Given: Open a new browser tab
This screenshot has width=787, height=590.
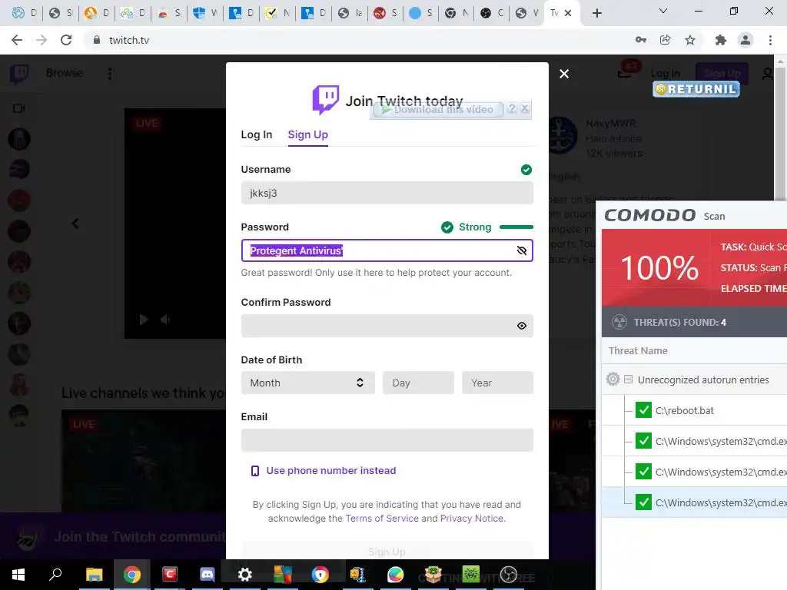Looking at the screenshot, I should point(596,13).
